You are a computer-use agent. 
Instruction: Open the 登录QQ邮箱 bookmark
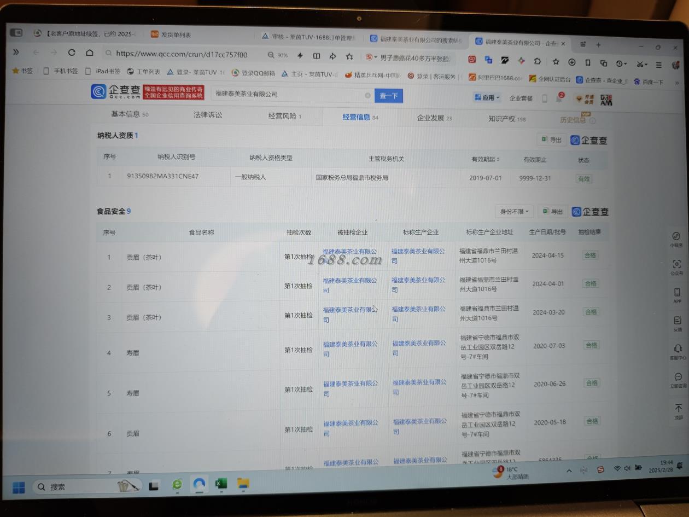[x=253, y=73]
